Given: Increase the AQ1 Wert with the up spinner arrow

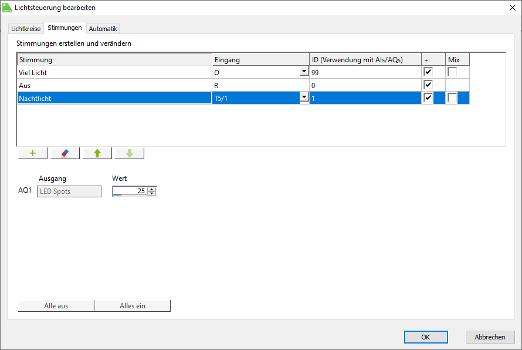Looking at the screenshot, I should pyautogui.click(x=152, y=189).
